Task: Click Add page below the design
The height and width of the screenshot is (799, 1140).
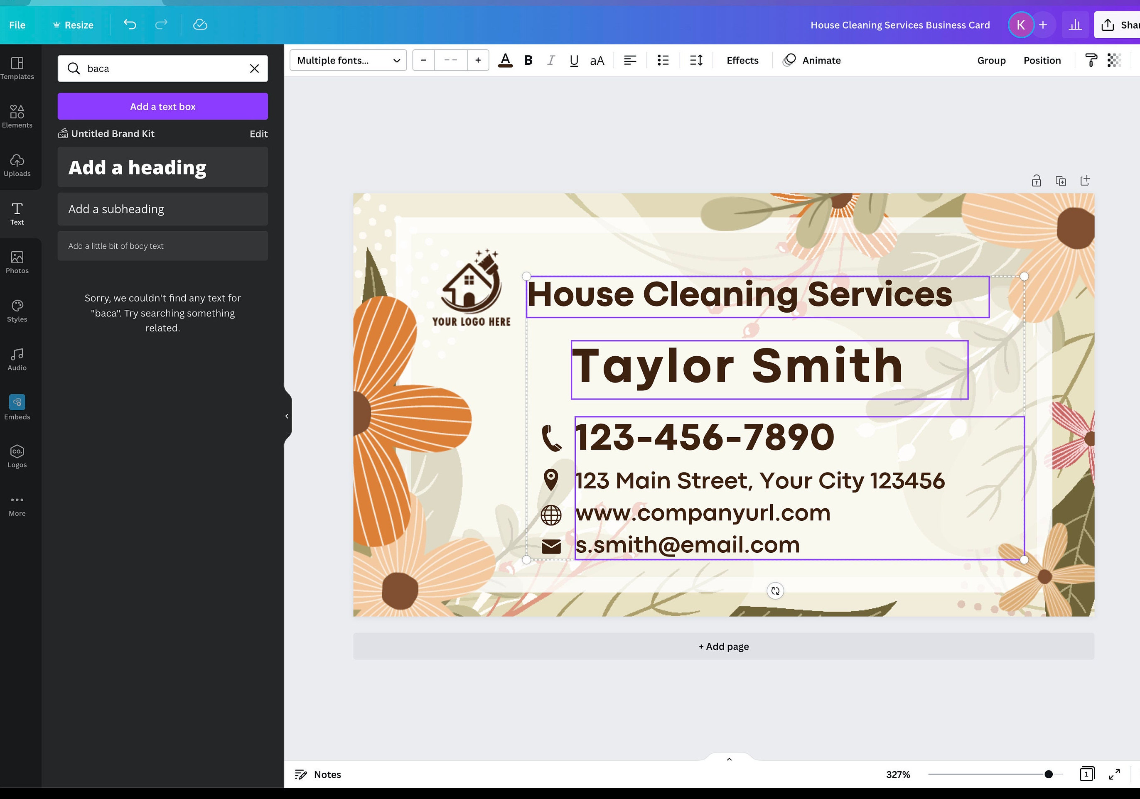Action: pos(723,646)
